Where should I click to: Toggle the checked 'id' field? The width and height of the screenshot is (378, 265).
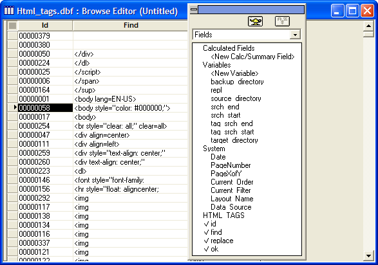click(x=210, y=224)
